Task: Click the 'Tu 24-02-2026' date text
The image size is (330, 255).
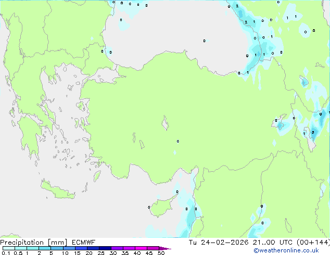Action: click(219, 243)
